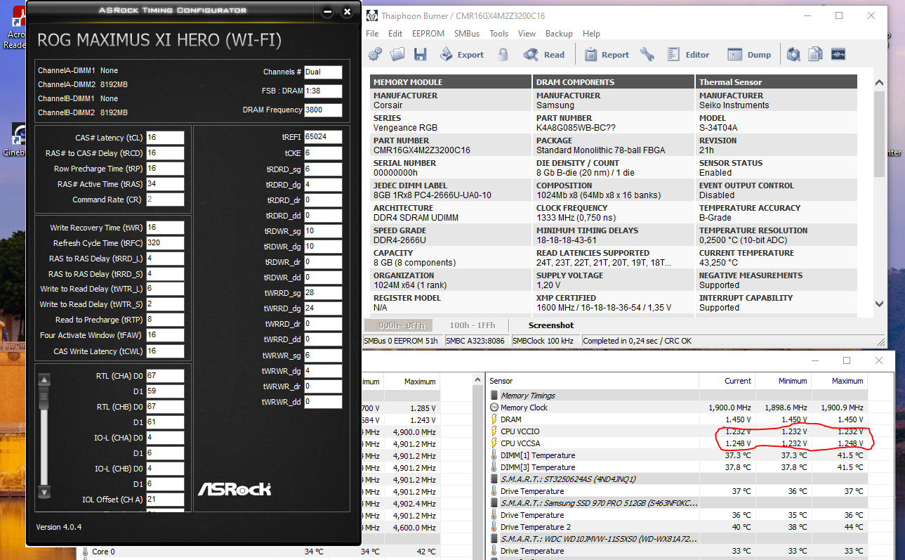Click the down arrow of Thaiphoon report scrollbar

pos(880,304)
